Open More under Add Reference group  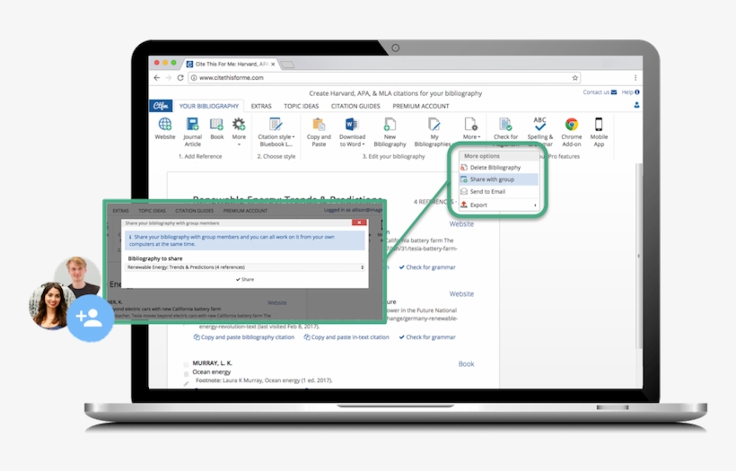(x=239, y=131)
